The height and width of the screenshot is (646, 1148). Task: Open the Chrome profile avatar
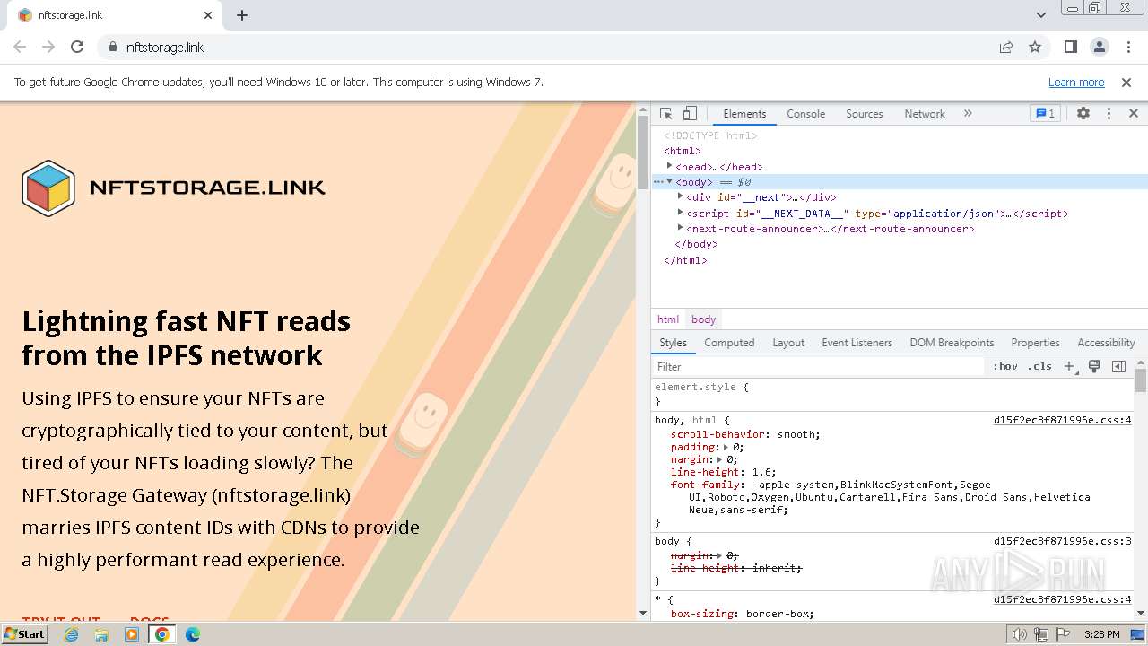(1099, 47)
